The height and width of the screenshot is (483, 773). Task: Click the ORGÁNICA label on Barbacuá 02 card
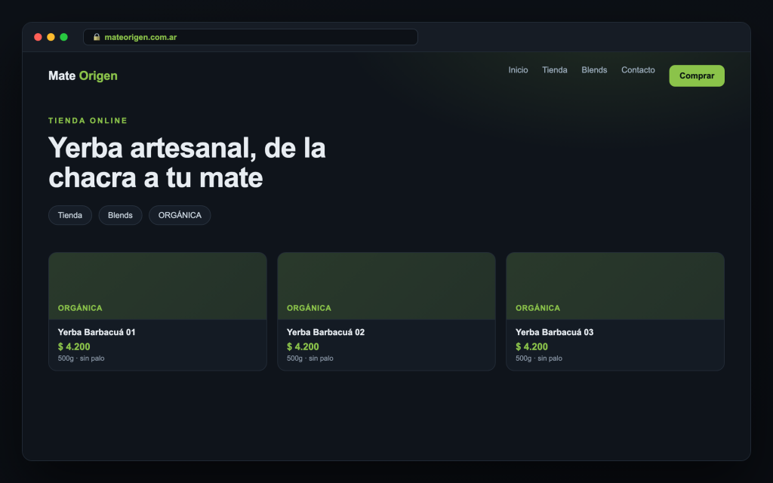(x=309, y=308)
